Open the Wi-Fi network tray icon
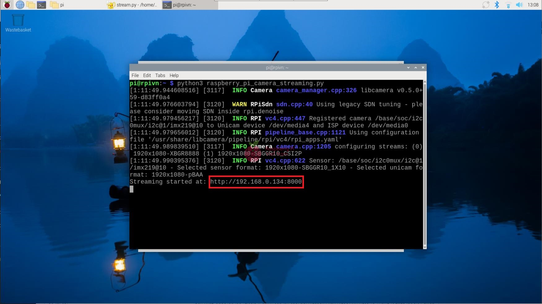 tap(508, 5)
